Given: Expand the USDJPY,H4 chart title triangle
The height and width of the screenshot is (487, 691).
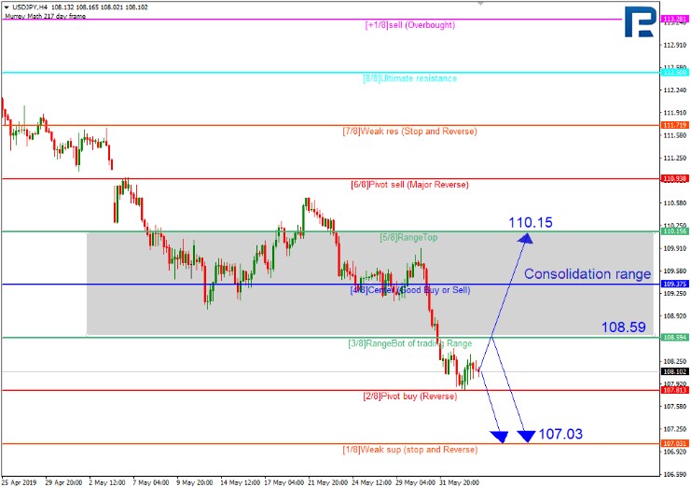Looking at the screenshot, I should click(7, 6).
